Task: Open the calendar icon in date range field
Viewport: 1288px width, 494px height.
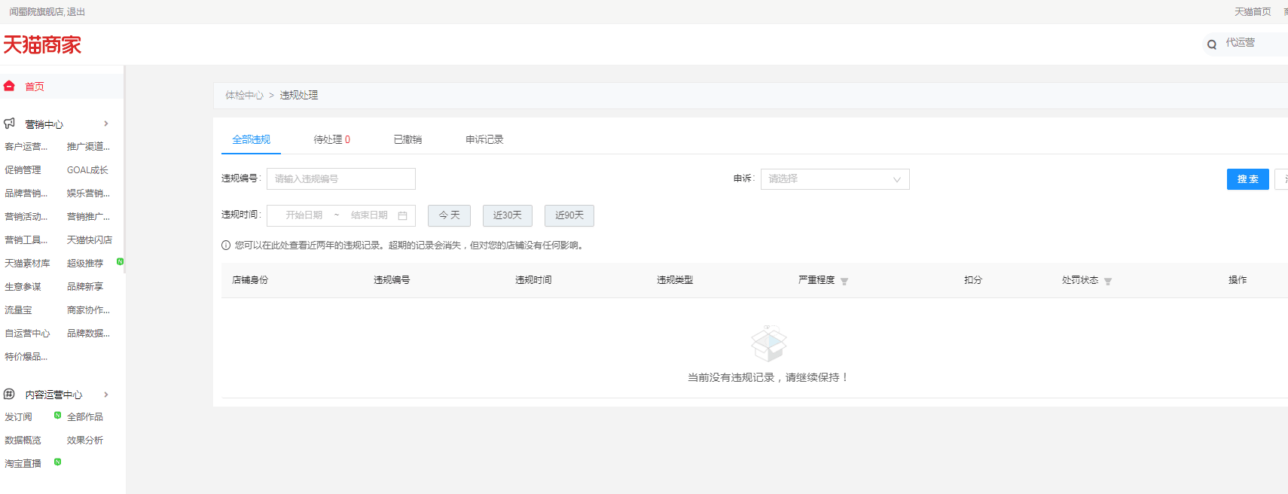Action: pos(402,215)
